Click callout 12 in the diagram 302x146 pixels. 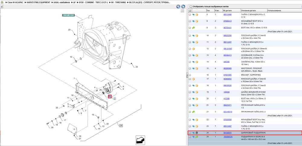point(71,57)
